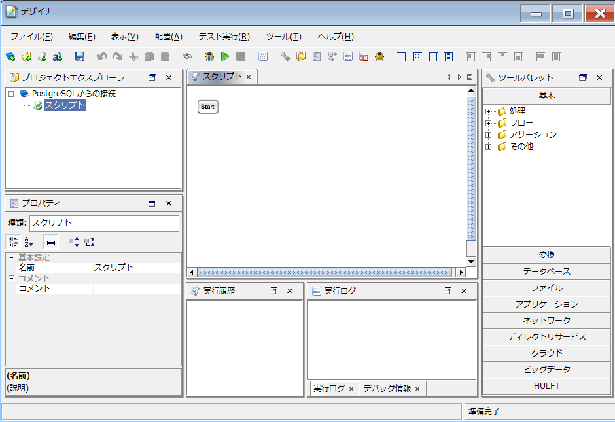This screenshot has width=615, height=422.
Task: Collapse all property groups icon
Action: tap(90, 242)
